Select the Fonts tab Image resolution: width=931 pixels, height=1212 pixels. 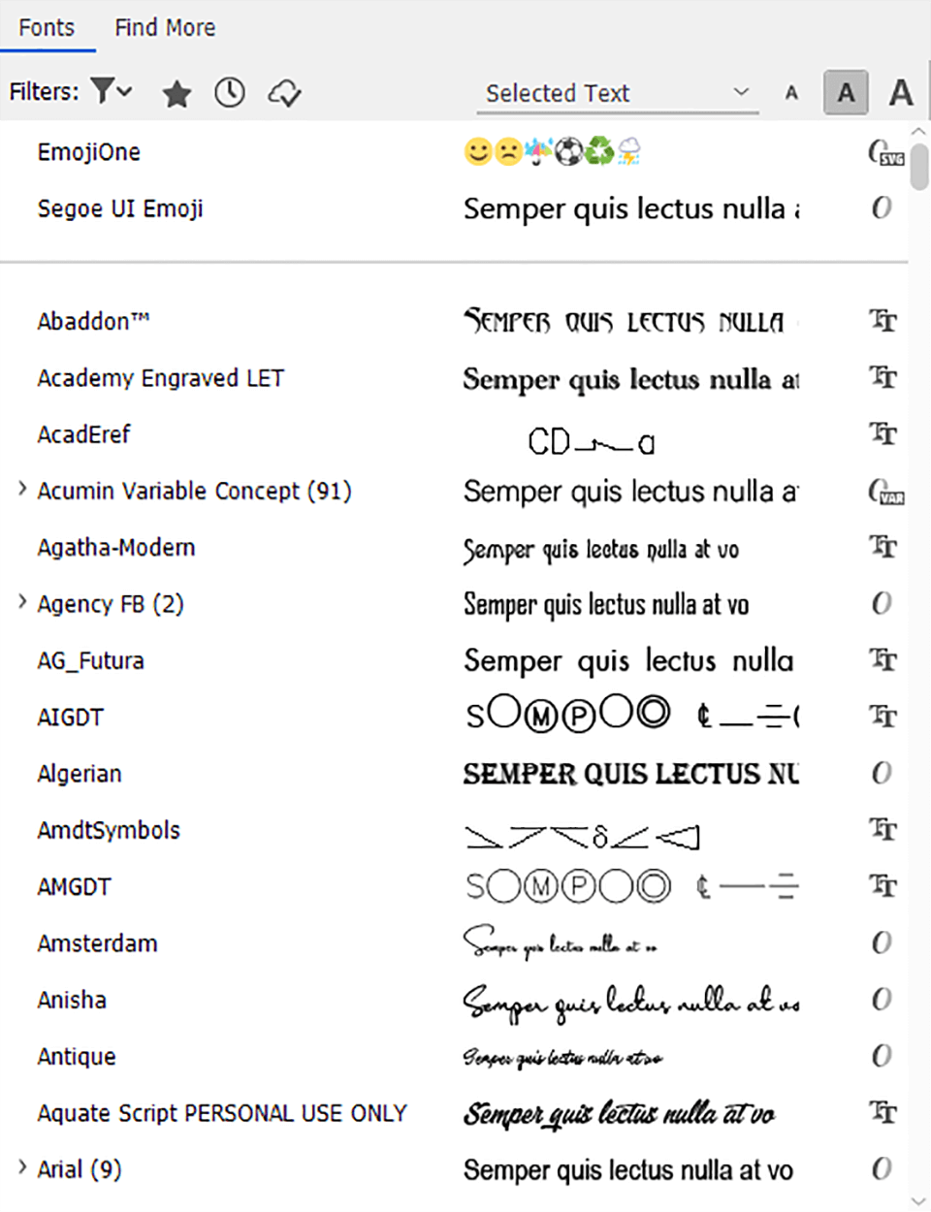(x=47, y=27)
